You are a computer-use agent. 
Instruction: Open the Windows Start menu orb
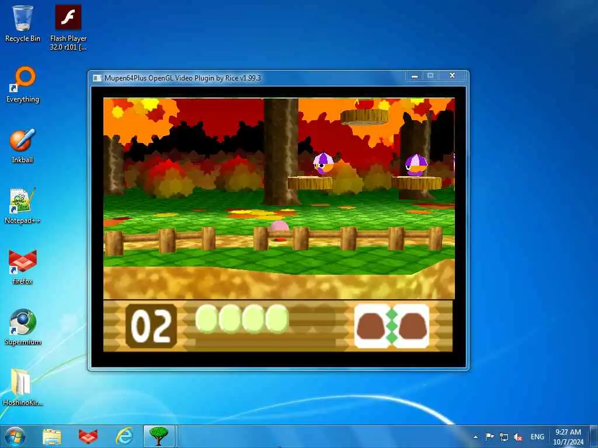point(15,436)
